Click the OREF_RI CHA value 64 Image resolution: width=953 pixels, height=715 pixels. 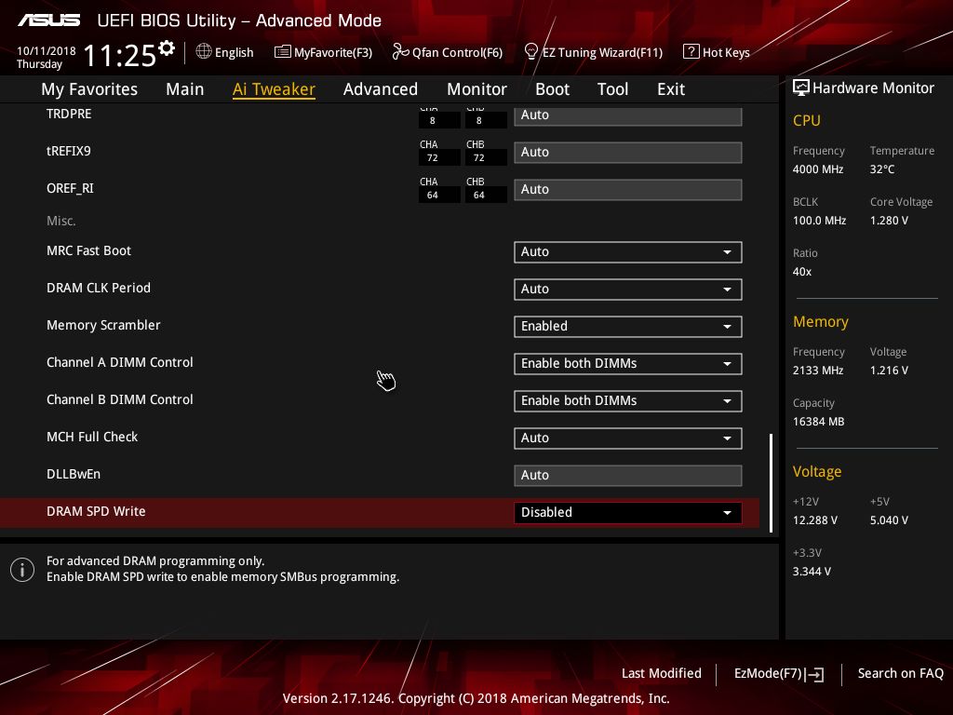439,196
